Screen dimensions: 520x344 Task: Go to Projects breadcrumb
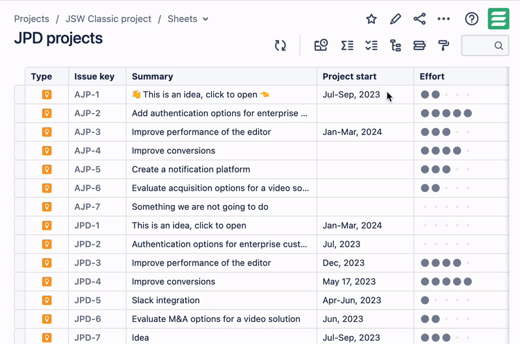[31, 19]
